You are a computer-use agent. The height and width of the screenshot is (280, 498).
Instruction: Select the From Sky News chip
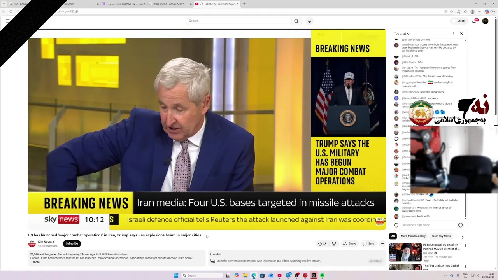pos(441,236)
